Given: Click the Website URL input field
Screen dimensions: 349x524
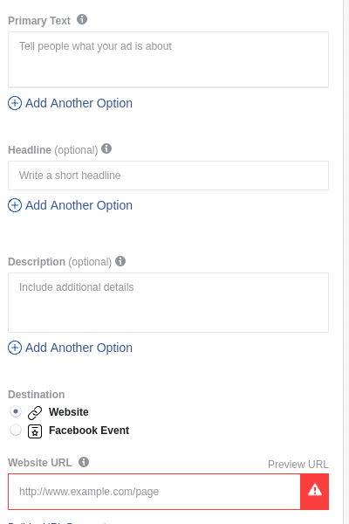Looking at the screenshot, I should pyautogui.click(x=154, y=491).
